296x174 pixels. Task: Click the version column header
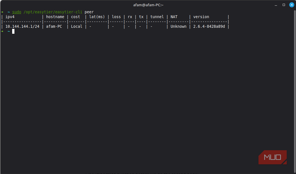pos(201,17)
